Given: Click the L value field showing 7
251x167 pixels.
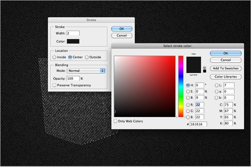Looking at the screenshot, I should 229,85.
